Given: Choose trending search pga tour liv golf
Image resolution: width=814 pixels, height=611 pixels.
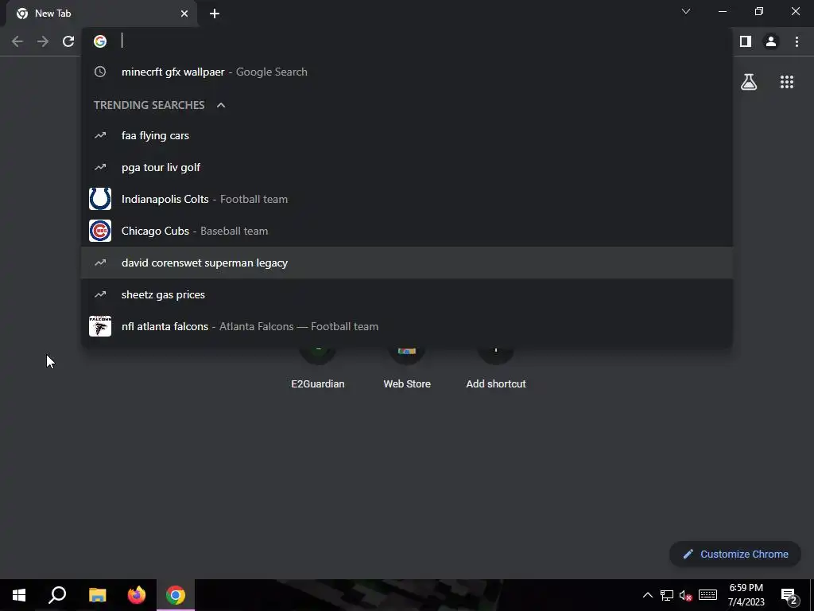Looking at the screenshot, I should pyautogui.click(x=407, y=167).
